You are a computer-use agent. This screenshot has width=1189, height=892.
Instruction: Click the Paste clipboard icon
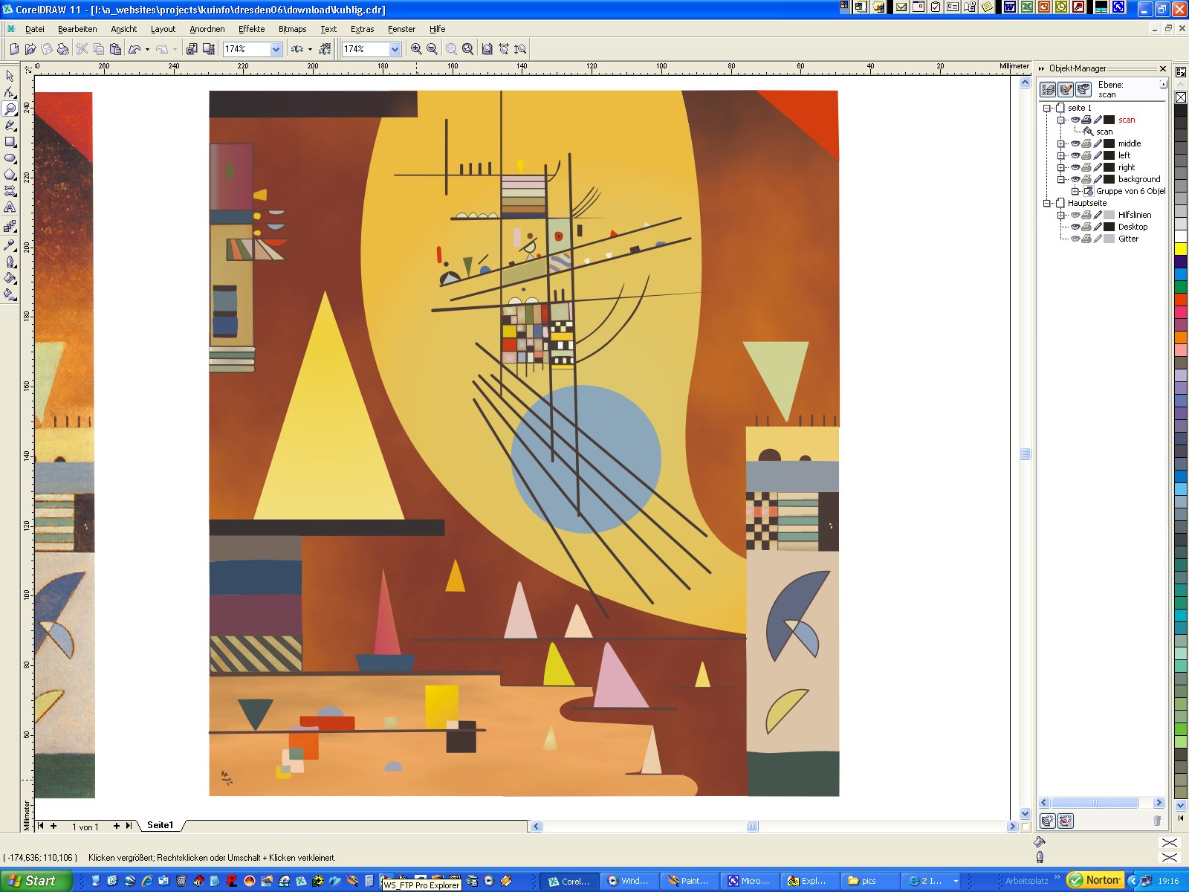[x=115, y=49]
